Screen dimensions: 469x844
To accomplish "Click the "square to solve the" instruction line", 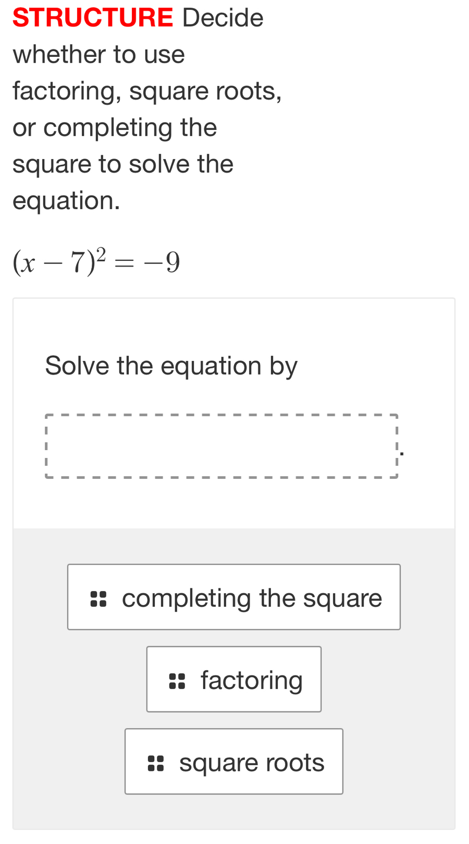I will tap(123, 164).
